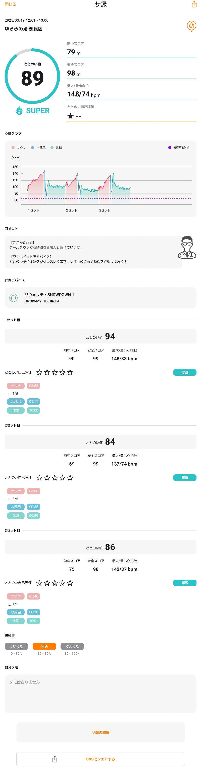This screenshot has height=771, width=201.
Task: Tap the share icon at top right
Action: point(194,4)
